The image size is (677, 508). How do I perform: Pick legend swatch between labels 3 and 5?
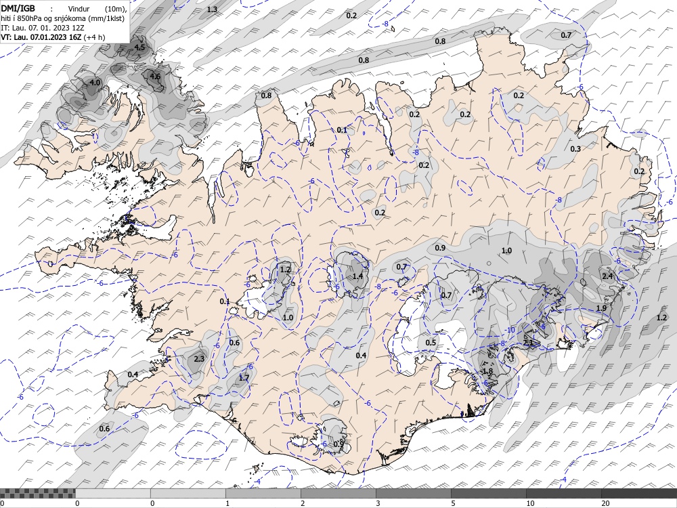click(x=414, y=493)
